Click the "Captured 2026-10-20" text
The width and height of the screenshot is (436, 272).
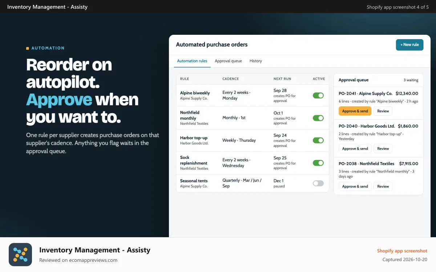405,260
